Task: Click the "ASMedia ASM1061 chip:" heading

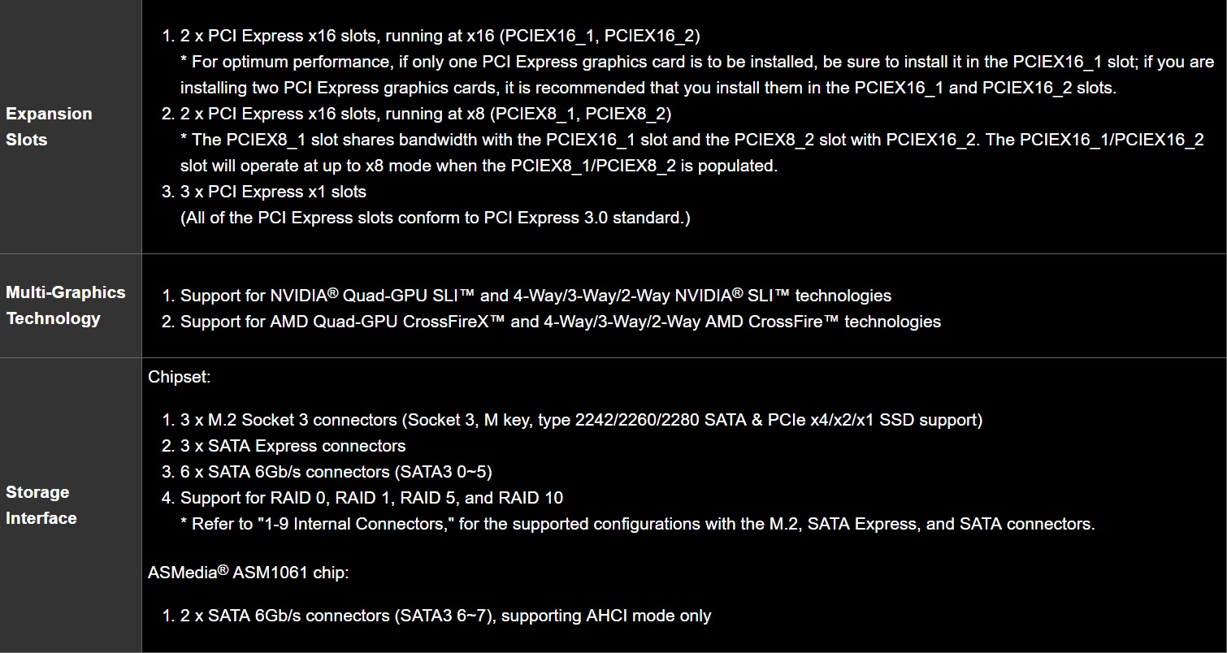Action: pyautogui.click(x=248, y=573)
